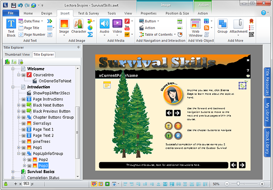The width and height of the screenshot is (273, 190).
Task: Insert a Page Number
Action: pos(32,35)
